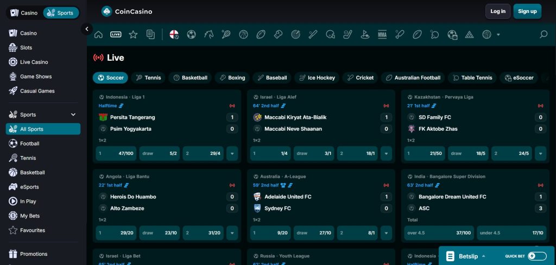
Task: Expand more markets for Persita Tangerang match
Action: pyautogui.click(x=232, y=154)
